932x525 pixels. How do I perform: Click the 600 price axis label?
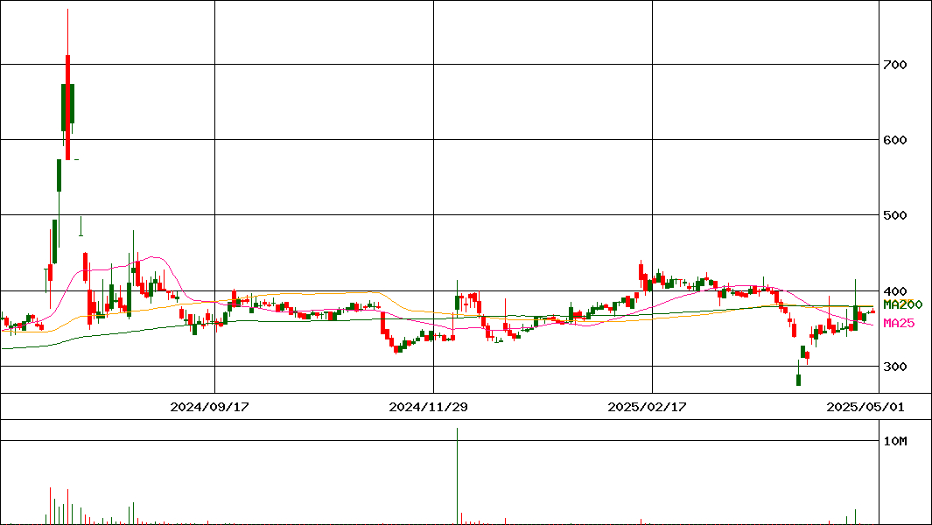(x=895, y=140)
